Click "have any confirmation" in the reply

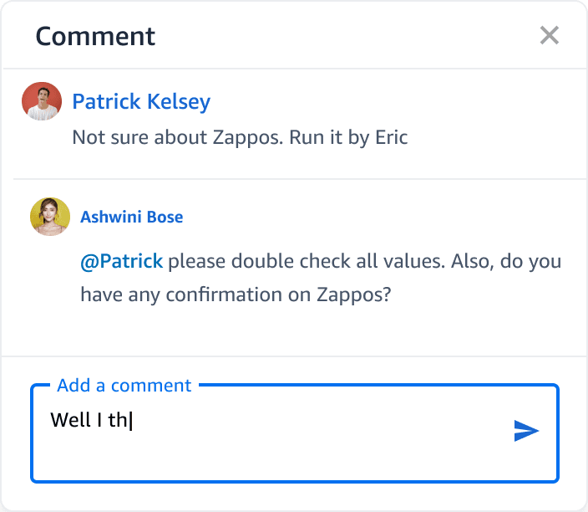tap(181, 294)
